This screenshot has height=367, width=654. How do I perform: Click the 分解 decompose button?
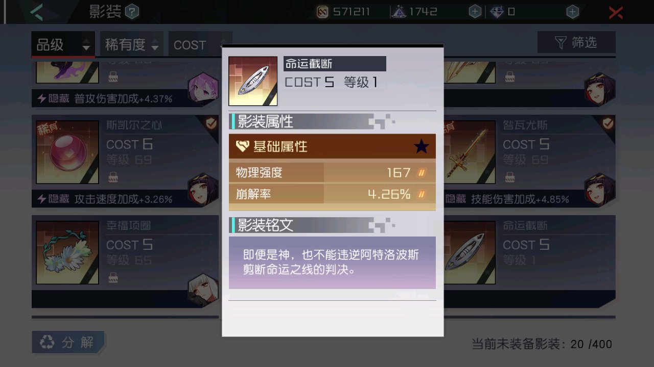[68, 343]
